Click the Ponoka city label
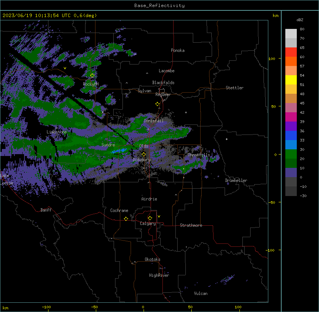This screenshot has height=312, width=319. point(178,50)
